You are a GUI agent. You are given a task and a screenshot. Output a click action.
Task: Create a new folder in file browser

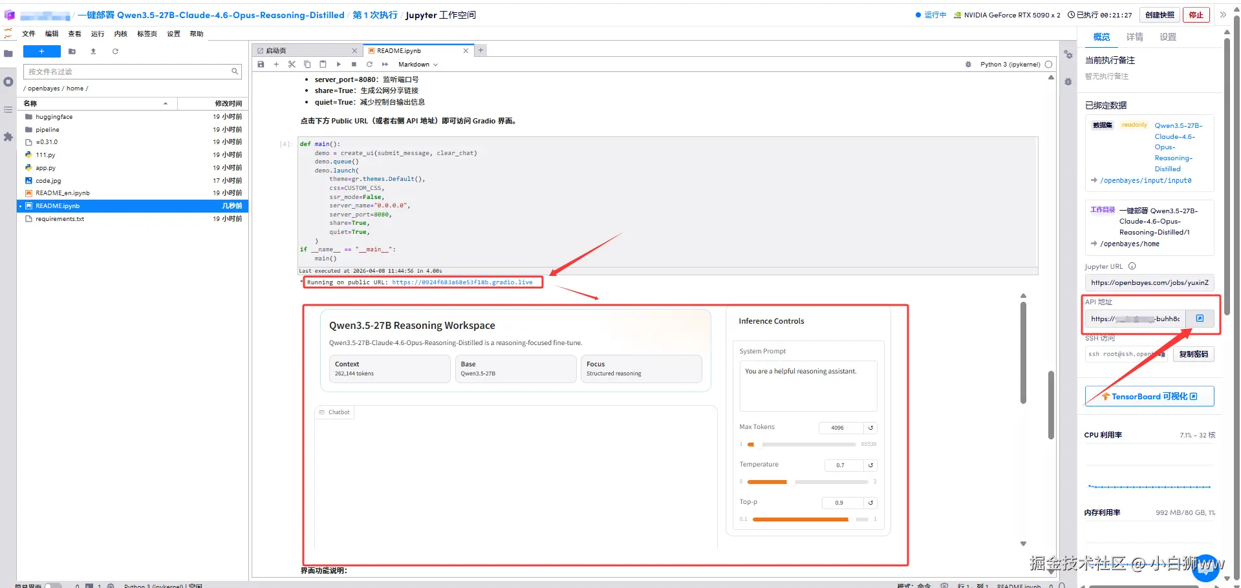tap(72, 52)
